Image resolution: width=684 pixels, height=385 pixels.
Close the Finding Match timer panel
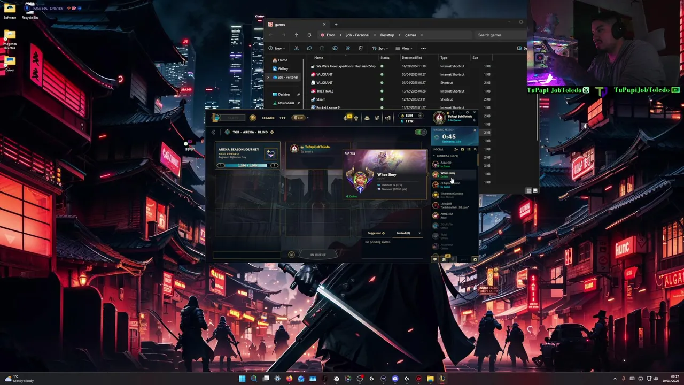pos(475,130)
